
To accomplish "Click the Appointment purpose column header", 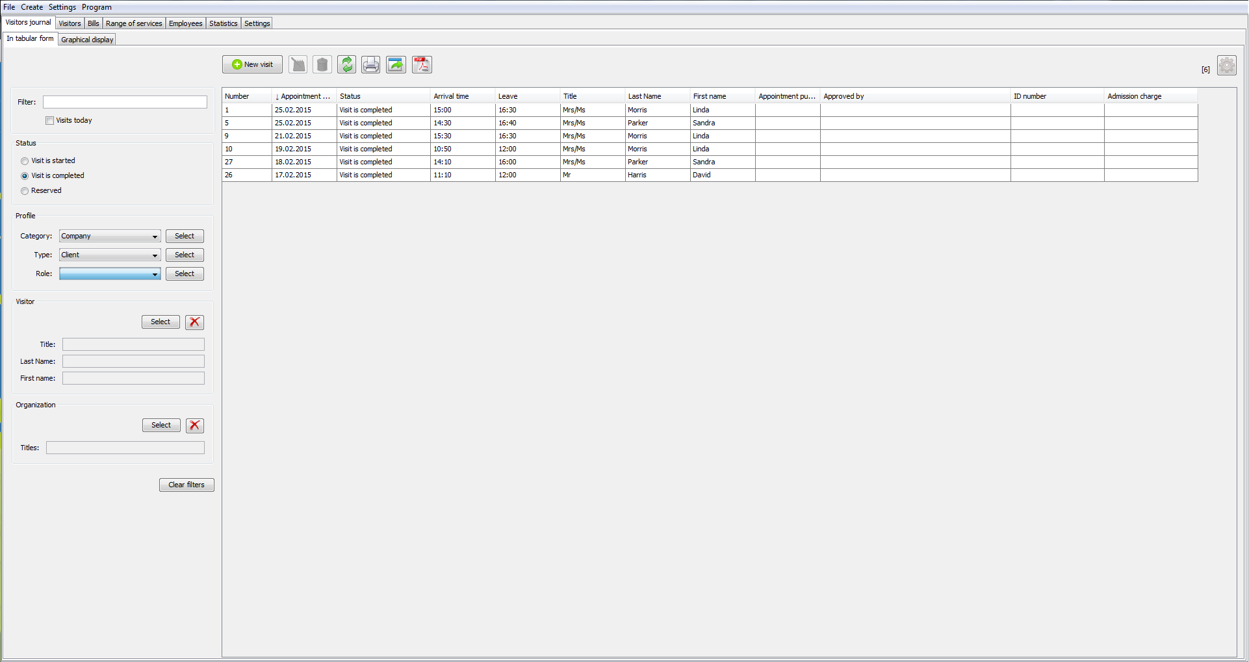I will point(788,96).
